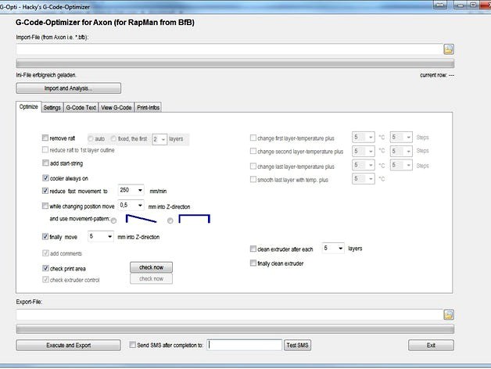Enable 'Send SMS after completion to' checkbox
The image size is (491, 369).
click(132, 345)
